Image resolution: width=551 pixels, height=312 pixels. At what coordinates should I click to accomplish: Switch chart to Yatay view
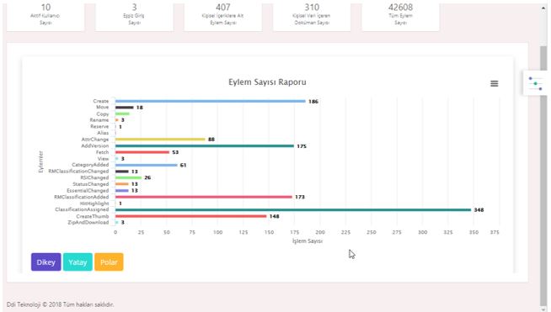click(x=78, y=262)
